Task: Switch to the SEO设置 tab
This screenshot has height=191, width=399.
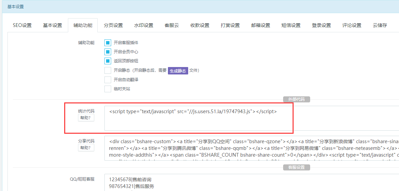Action: [22, 25]
